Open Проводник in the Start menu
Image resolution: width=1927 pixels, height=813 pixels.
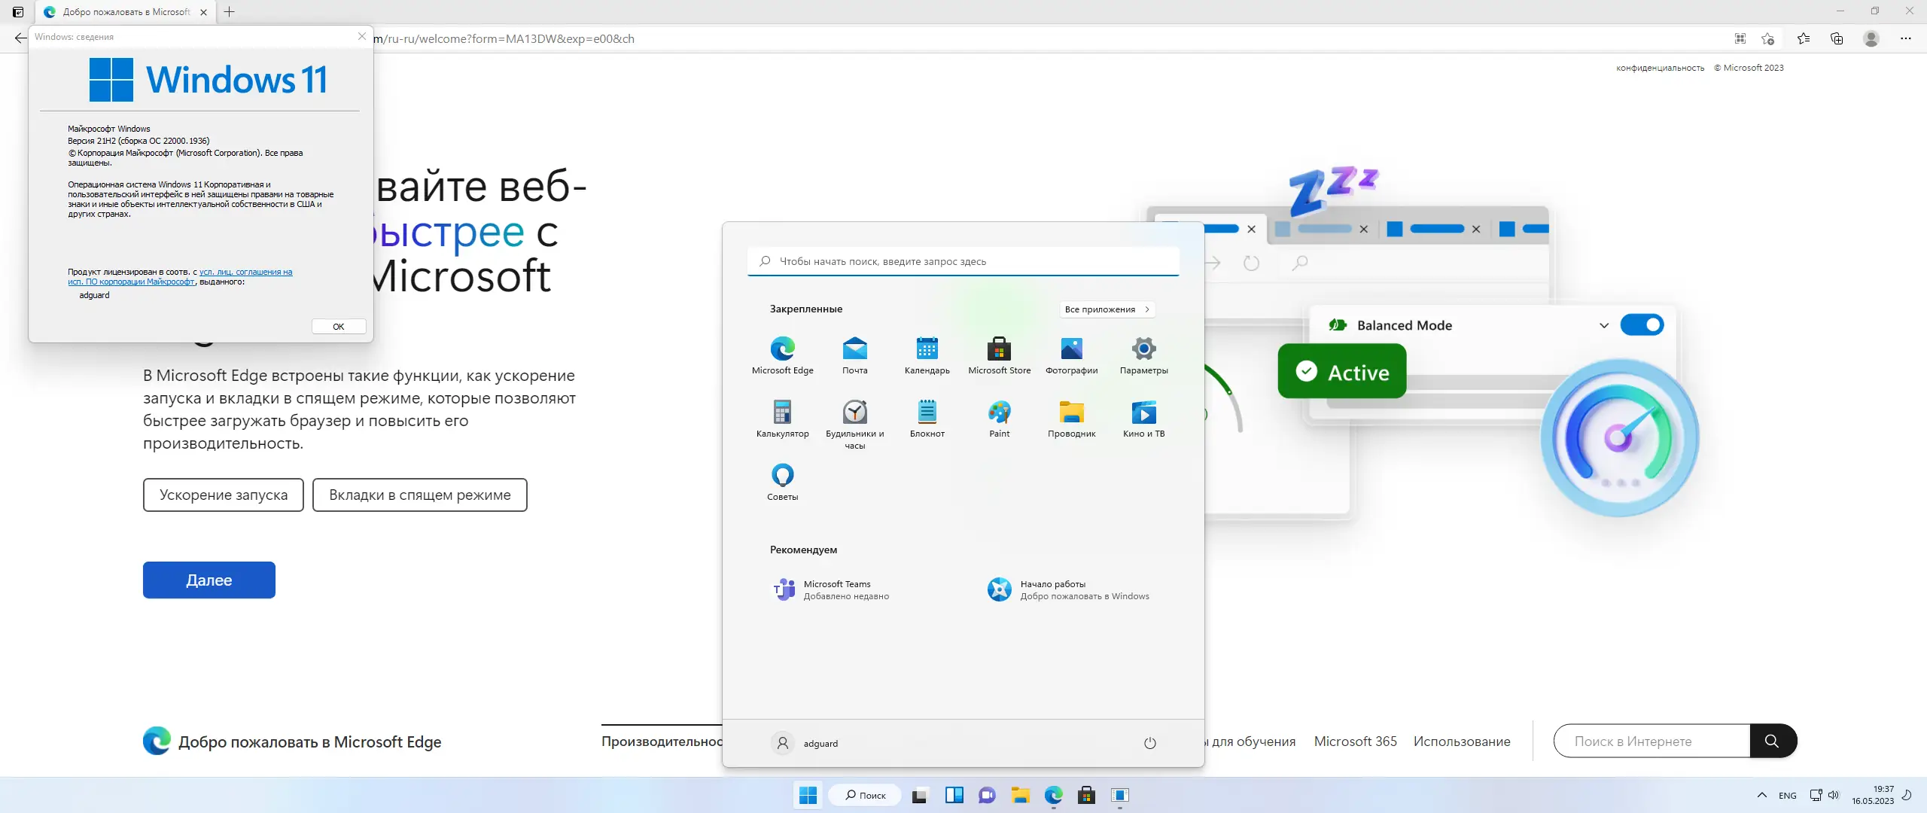1071,419
